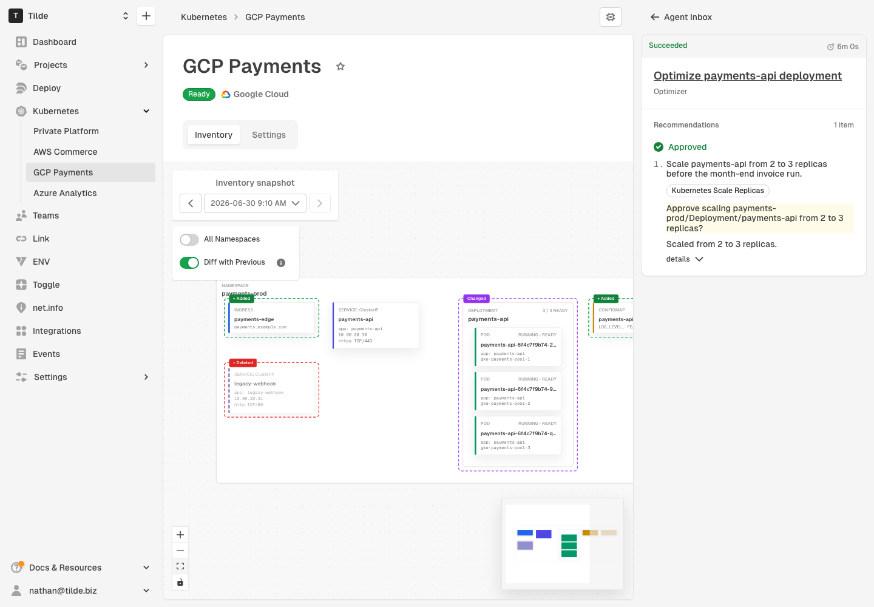The height and width of the screenshot is (607, 874).
Task: Select pod on gke-payments-pool-2
Action: (x=518, y=391)
